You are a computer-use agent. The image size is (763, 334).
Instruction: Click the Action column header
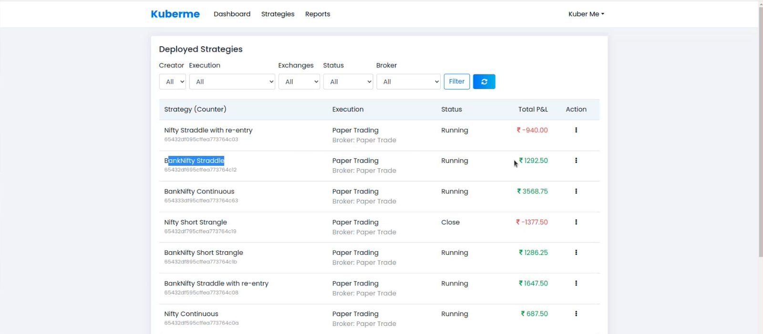pyautogui.click(x=576, y=109)
